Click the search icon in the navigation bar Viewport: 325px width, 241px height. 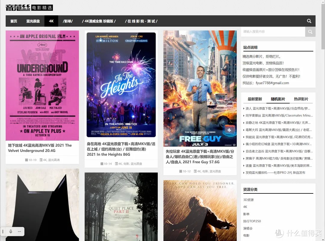[309, 21]
